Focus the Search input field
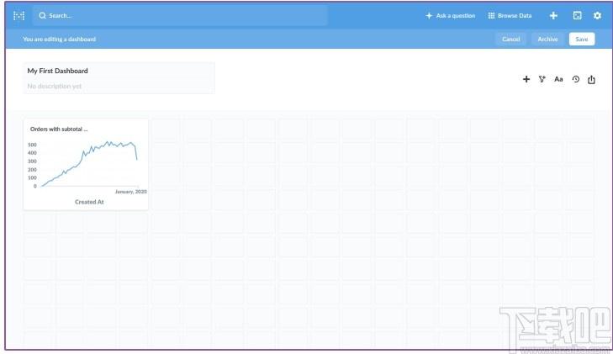 click(x=179, y=16)
